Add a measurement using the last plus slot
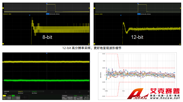The width and height of the screenshot is (183, 102). (x=80, y=92)
